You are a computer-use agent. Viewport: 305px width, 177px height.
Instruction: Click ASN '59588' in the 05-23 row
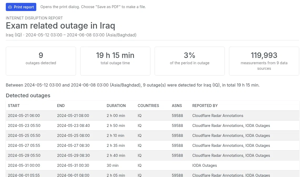point(177,126)
